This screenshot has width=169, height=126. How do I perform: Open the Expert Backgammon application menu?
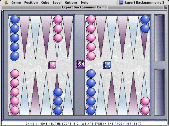click(142, 2)
